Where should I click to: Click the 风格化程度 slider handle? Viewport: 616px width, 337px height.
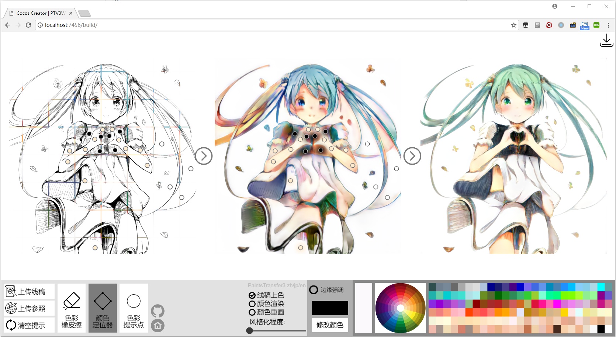point(250,331)
